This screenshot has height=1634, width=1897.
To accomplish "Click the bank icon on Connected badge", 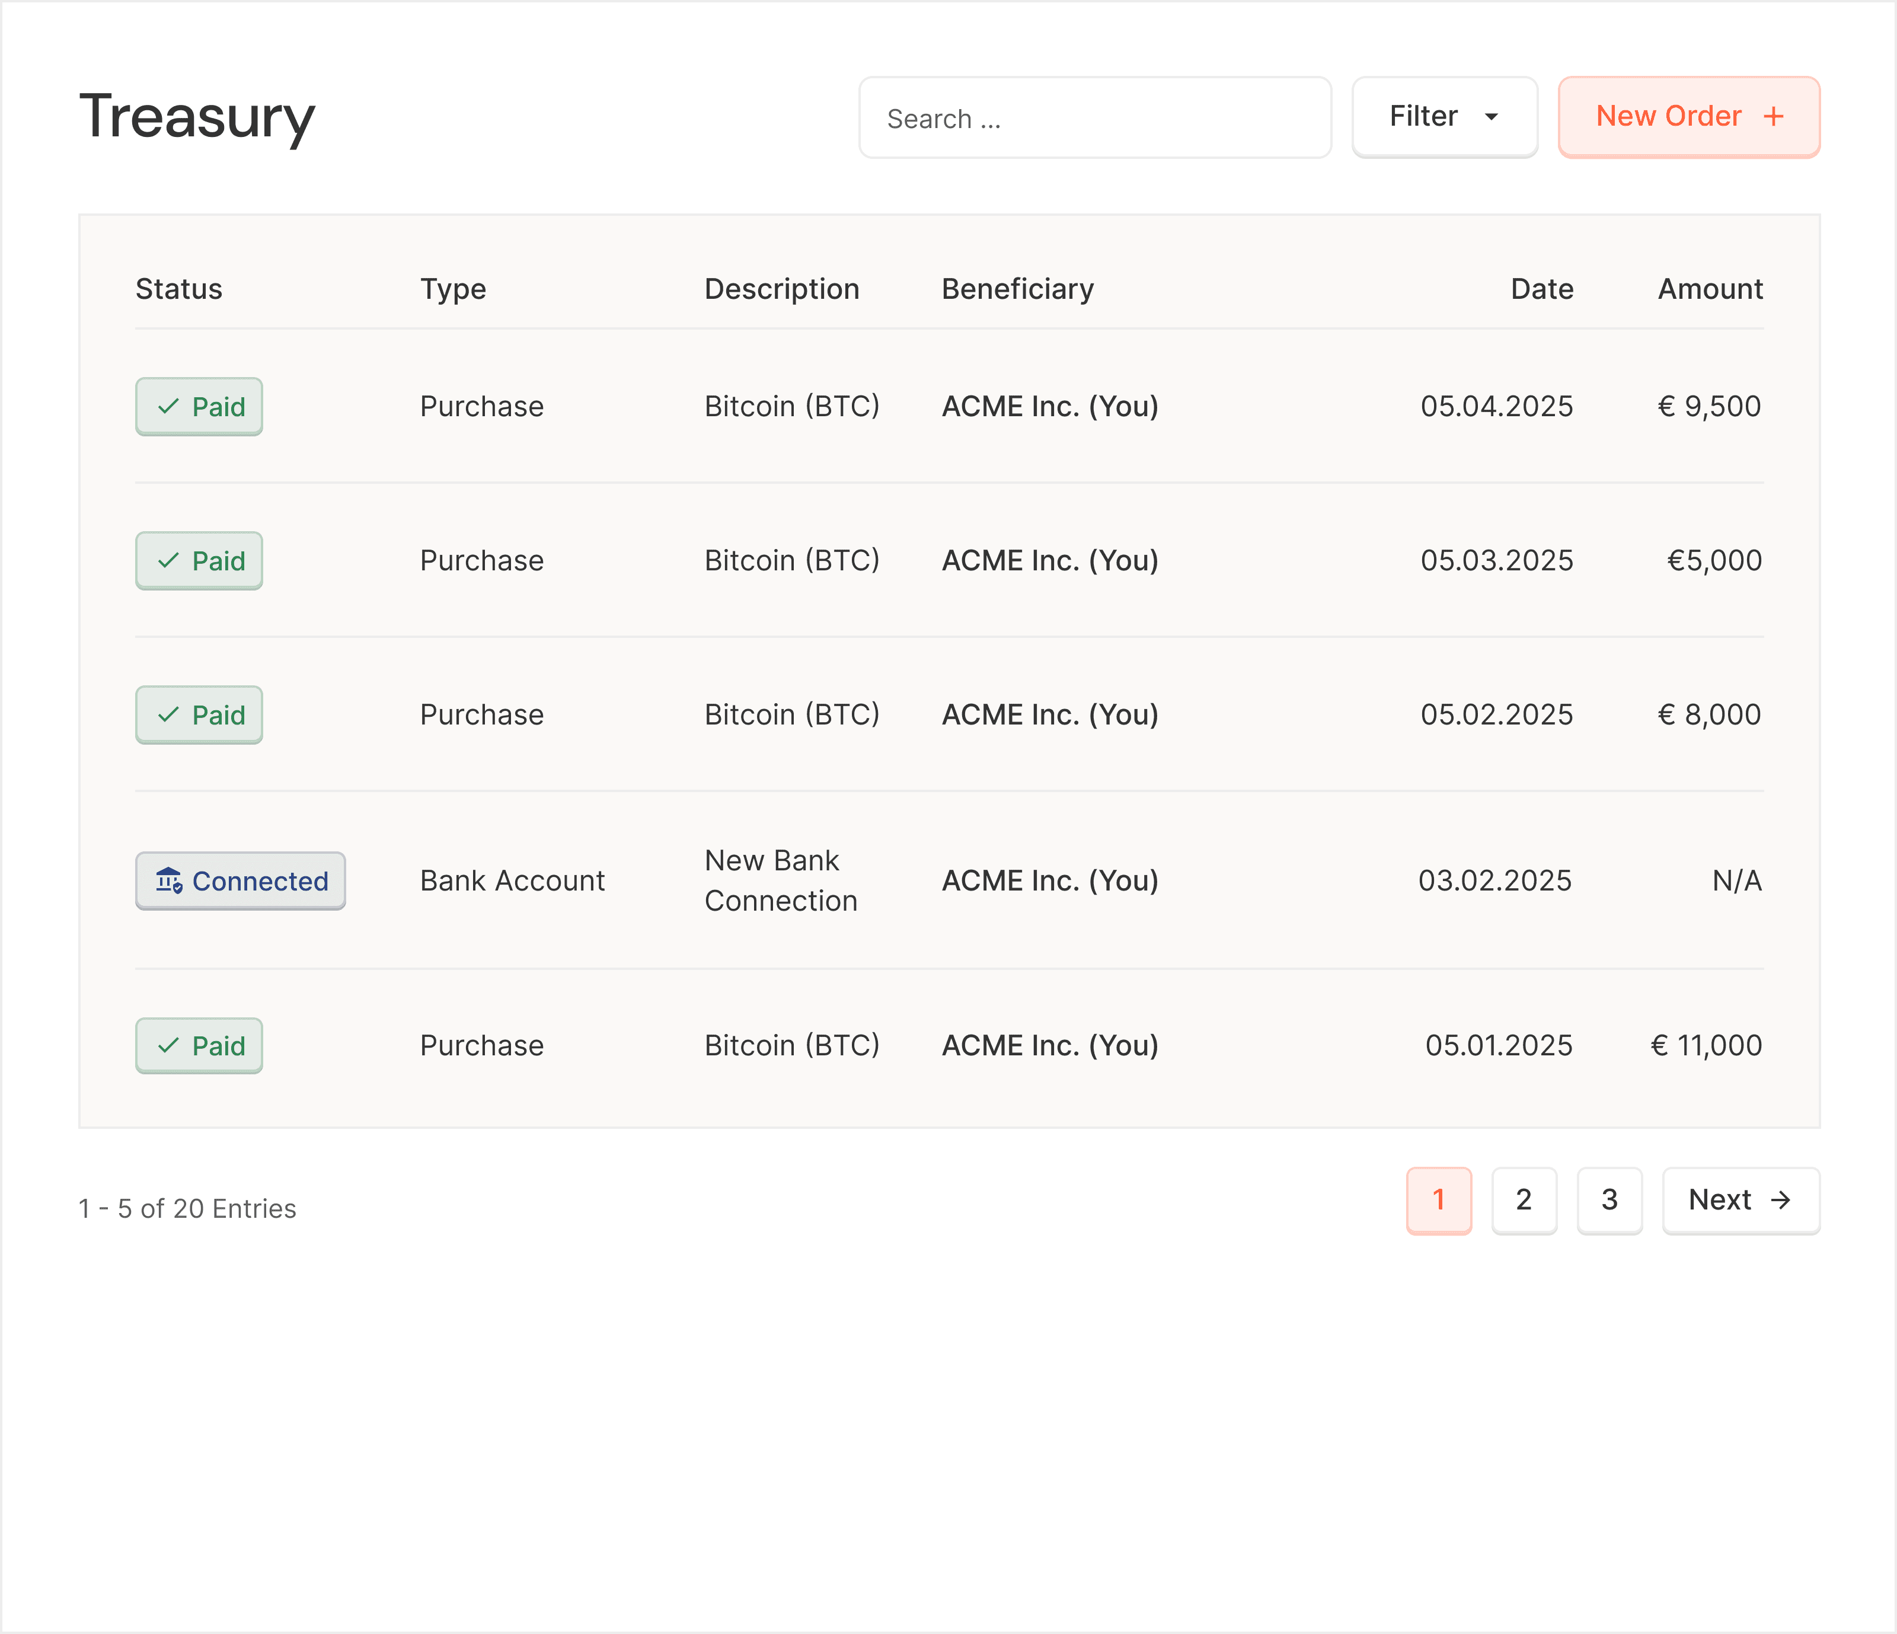I will 170,880.
